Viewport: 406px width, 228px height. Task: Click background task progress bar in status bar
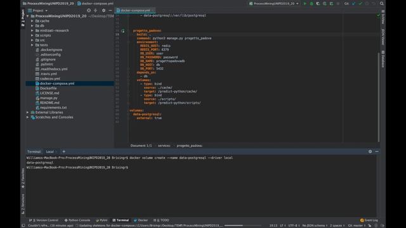pos(242,225)
